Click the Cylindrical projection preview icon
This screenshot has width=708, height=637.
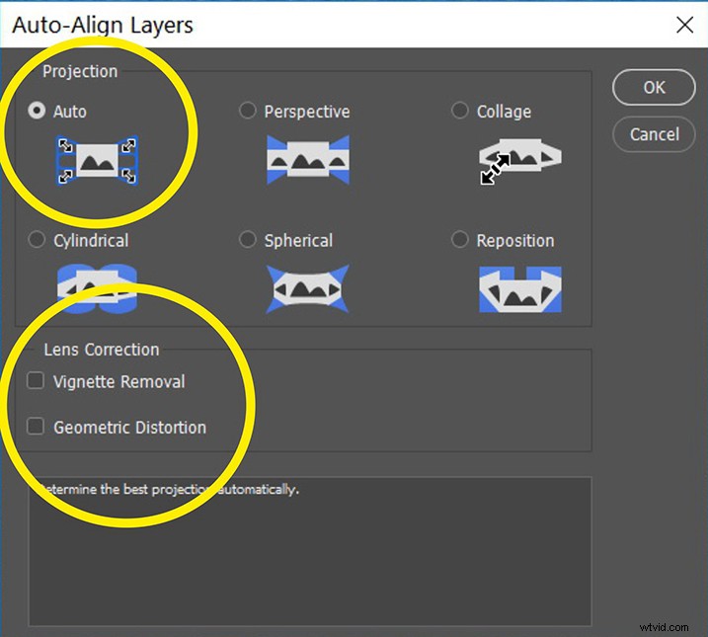tap(97, 289)
